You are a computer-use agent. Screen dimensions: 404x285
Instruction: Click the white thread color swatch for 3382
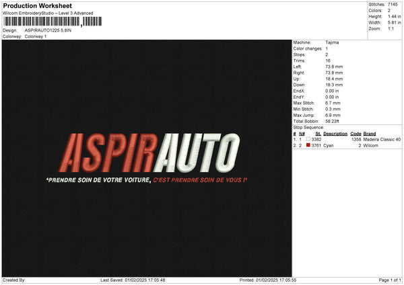click(x=308, y=139)
